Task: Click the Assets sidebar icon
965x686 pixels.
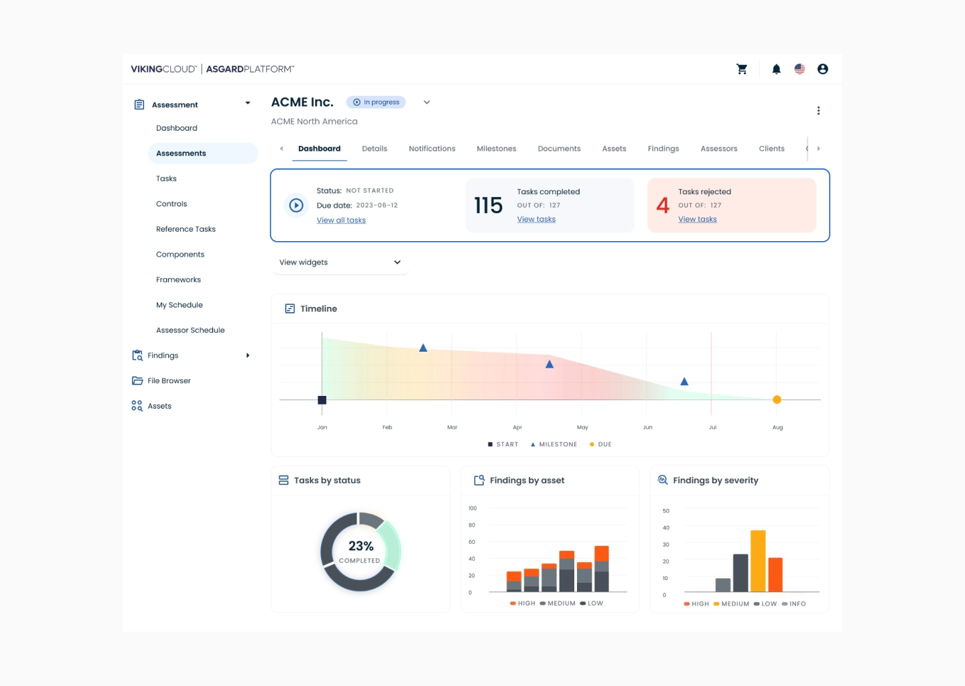Action: [137, 406]
